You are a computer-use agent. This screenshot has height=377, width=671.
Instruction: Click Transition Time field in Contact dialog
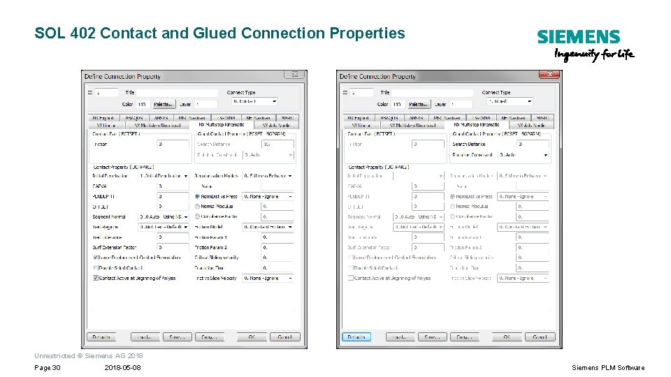pyautogui.click(x=277, y=268)
